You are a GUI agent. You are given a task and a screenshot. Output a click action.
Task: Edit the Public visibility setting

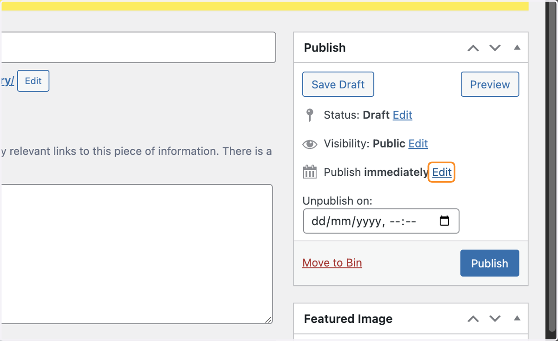tap(418, 144)
